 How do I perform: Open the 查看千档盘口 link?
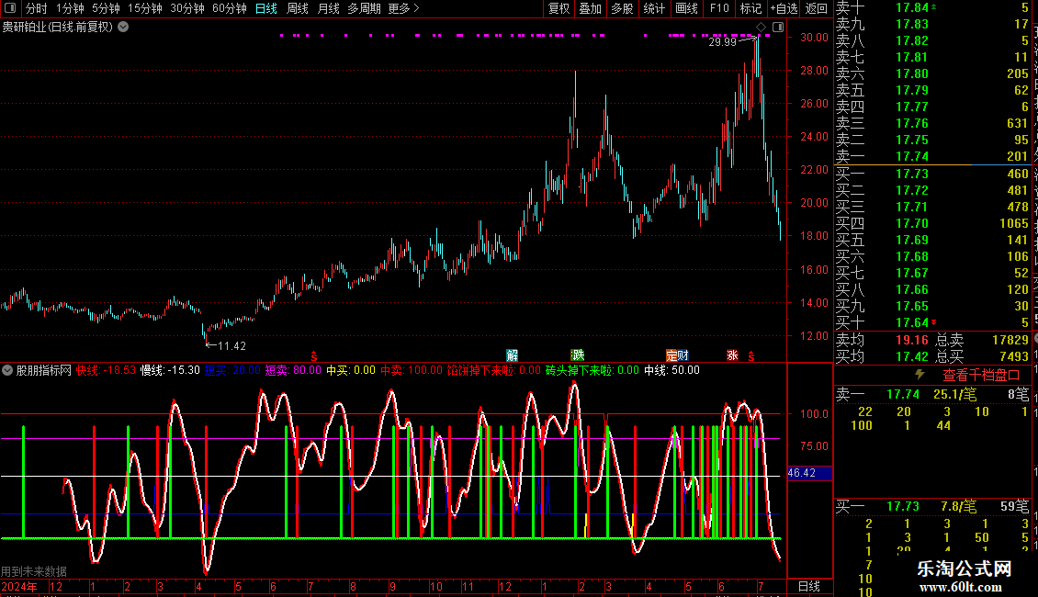(x=981, y=376)
